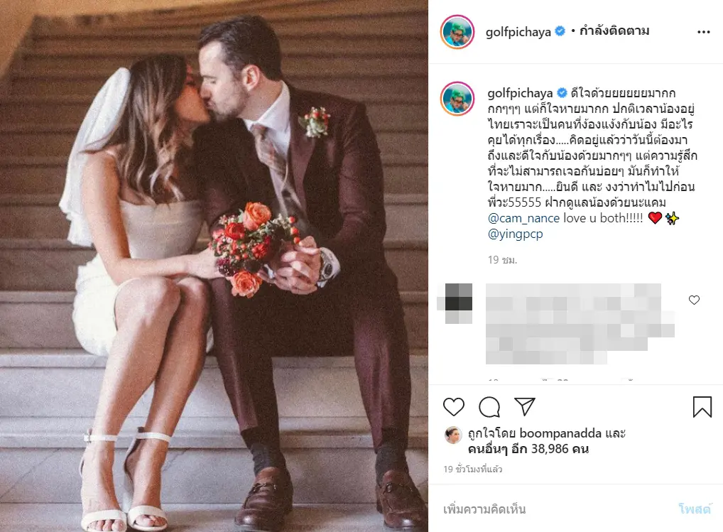Focus the เพิ่มความคิดเห็น comment field
The height and width of the screenshot is (532, 723).
(555, 509)
